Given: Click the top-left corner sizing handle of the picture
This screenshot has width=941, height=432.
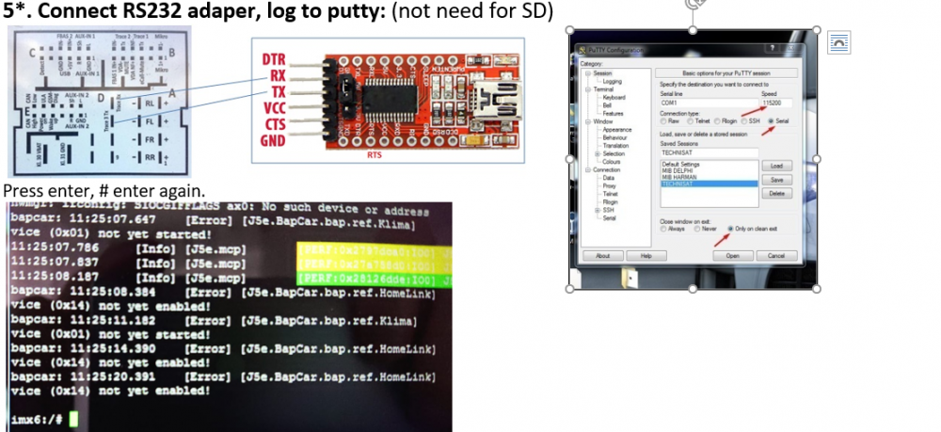Looking at the screenshot, I should pos(569,30).
